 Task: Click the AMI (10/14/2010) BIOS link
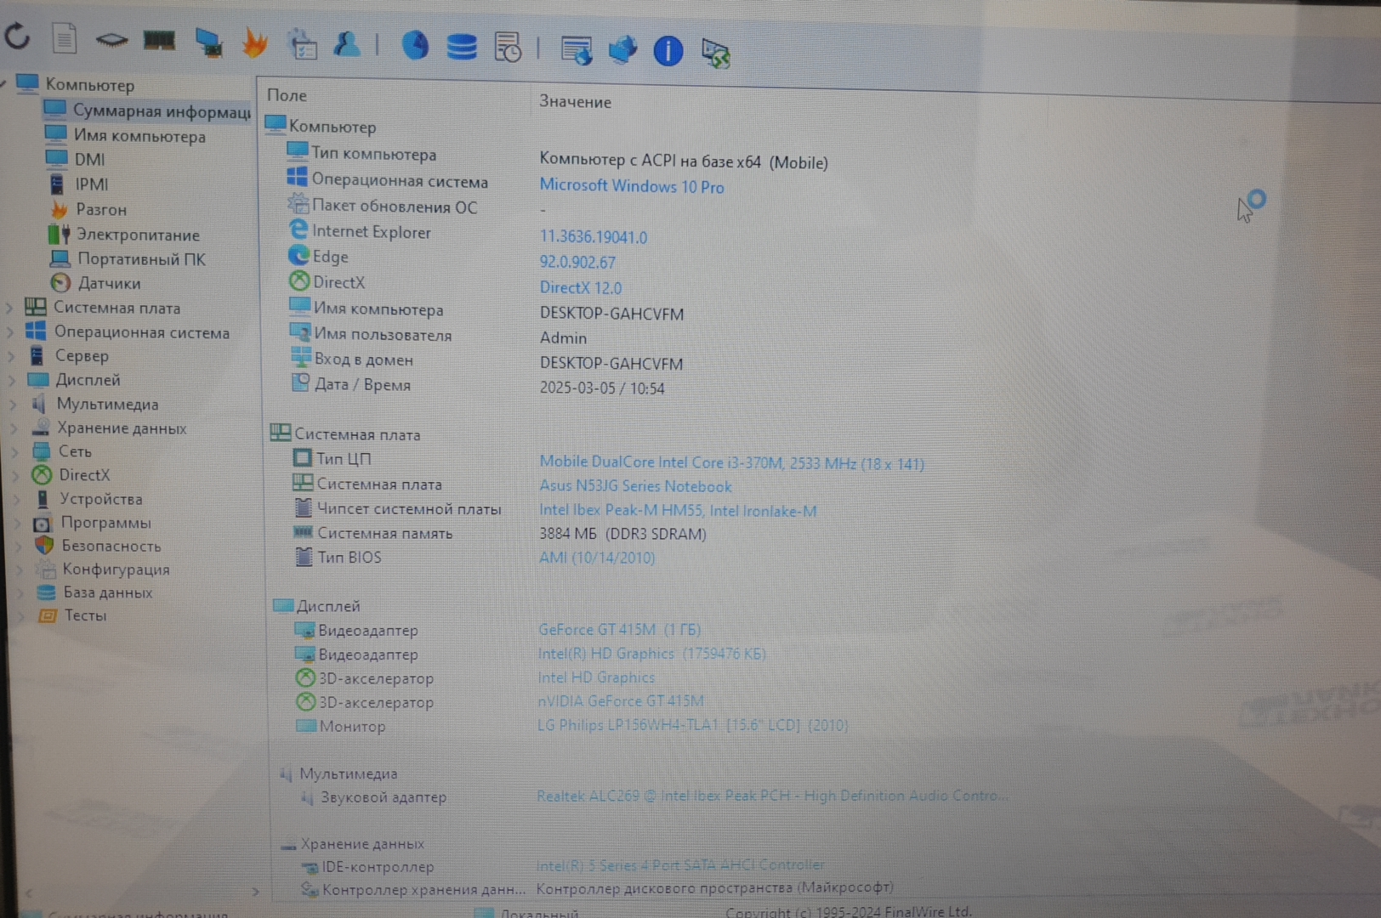point(597,558)
